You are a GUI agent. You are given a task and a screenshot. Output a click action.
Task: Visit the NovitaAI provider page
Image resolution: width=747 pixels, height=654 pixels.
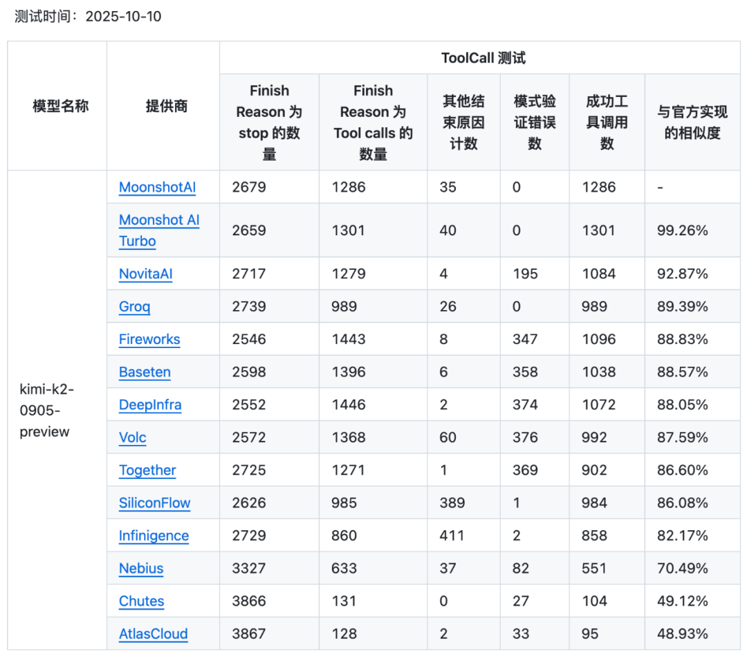145,273
